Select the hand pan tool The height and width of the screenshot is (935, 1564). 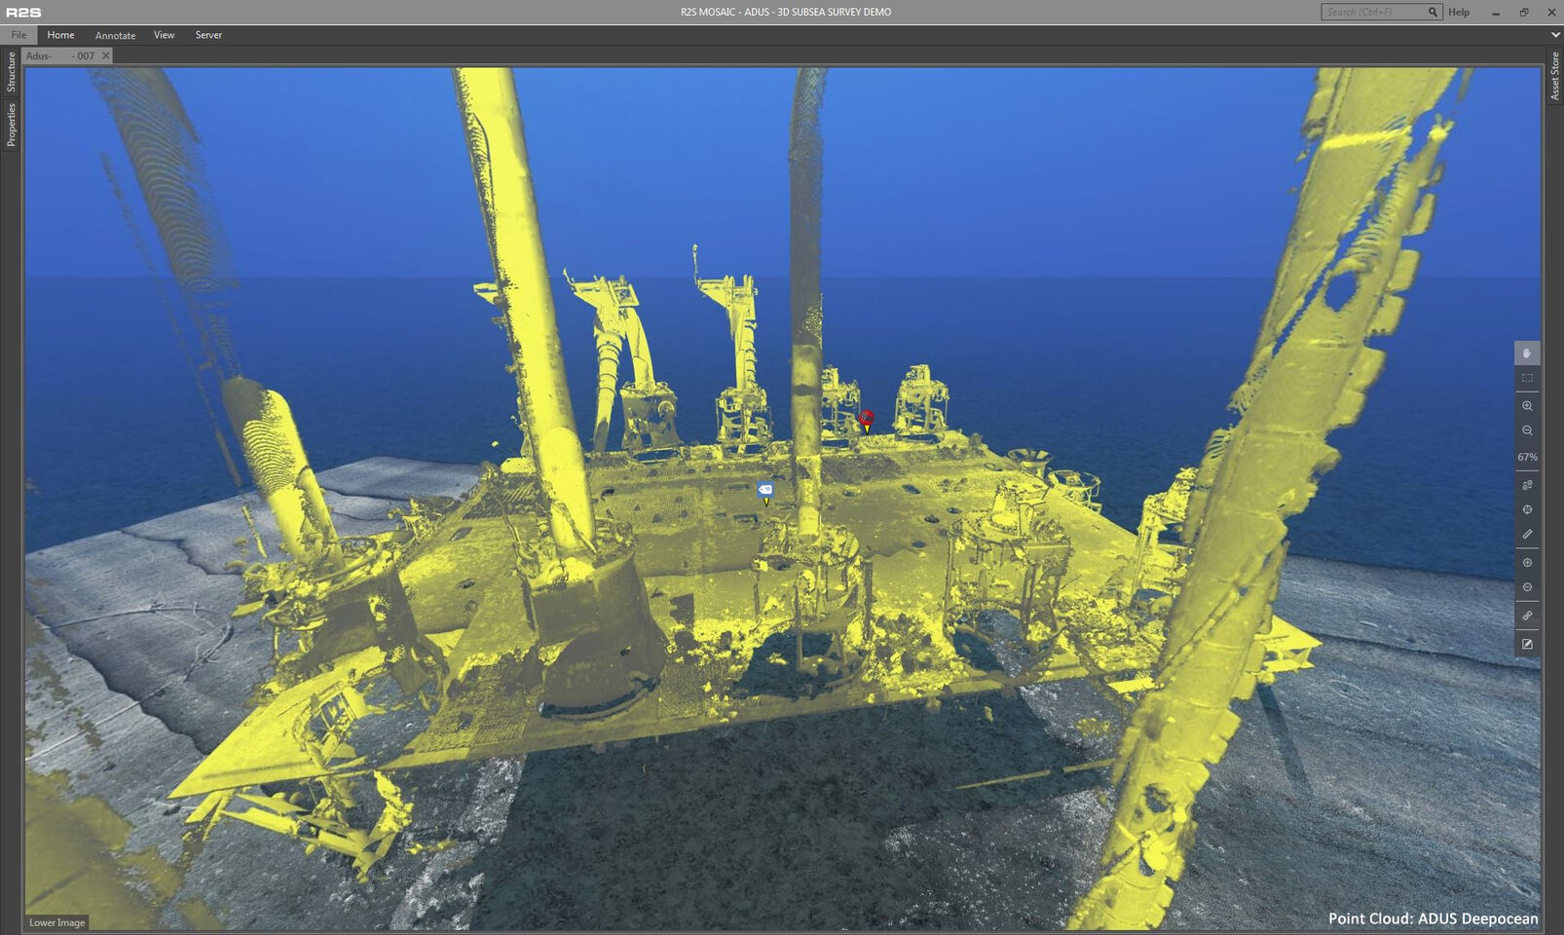[1526, 354]
